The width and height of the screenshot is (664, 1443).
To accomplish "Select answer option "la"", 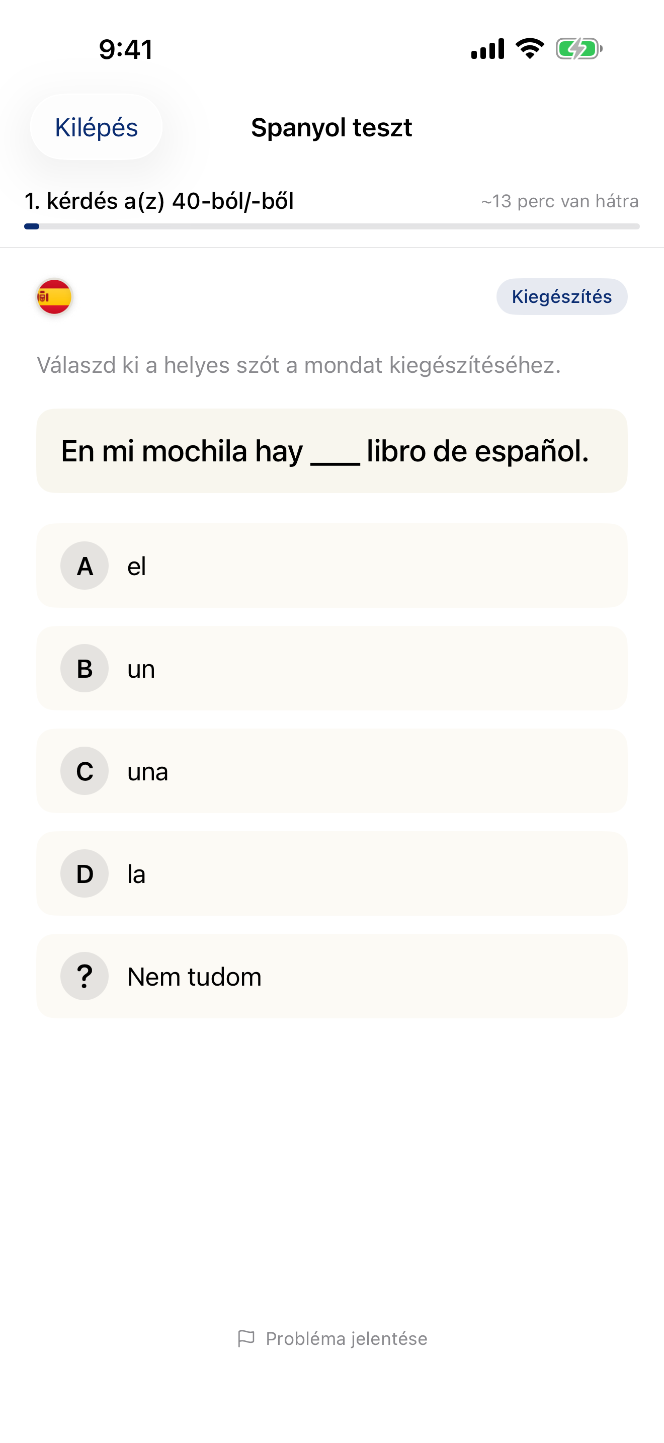I will [331, 874].
